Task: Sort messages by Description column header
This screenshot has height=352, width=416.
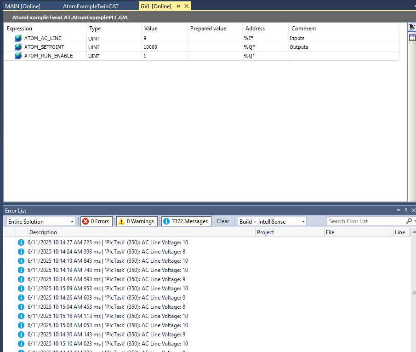Action: click(43, 232)
